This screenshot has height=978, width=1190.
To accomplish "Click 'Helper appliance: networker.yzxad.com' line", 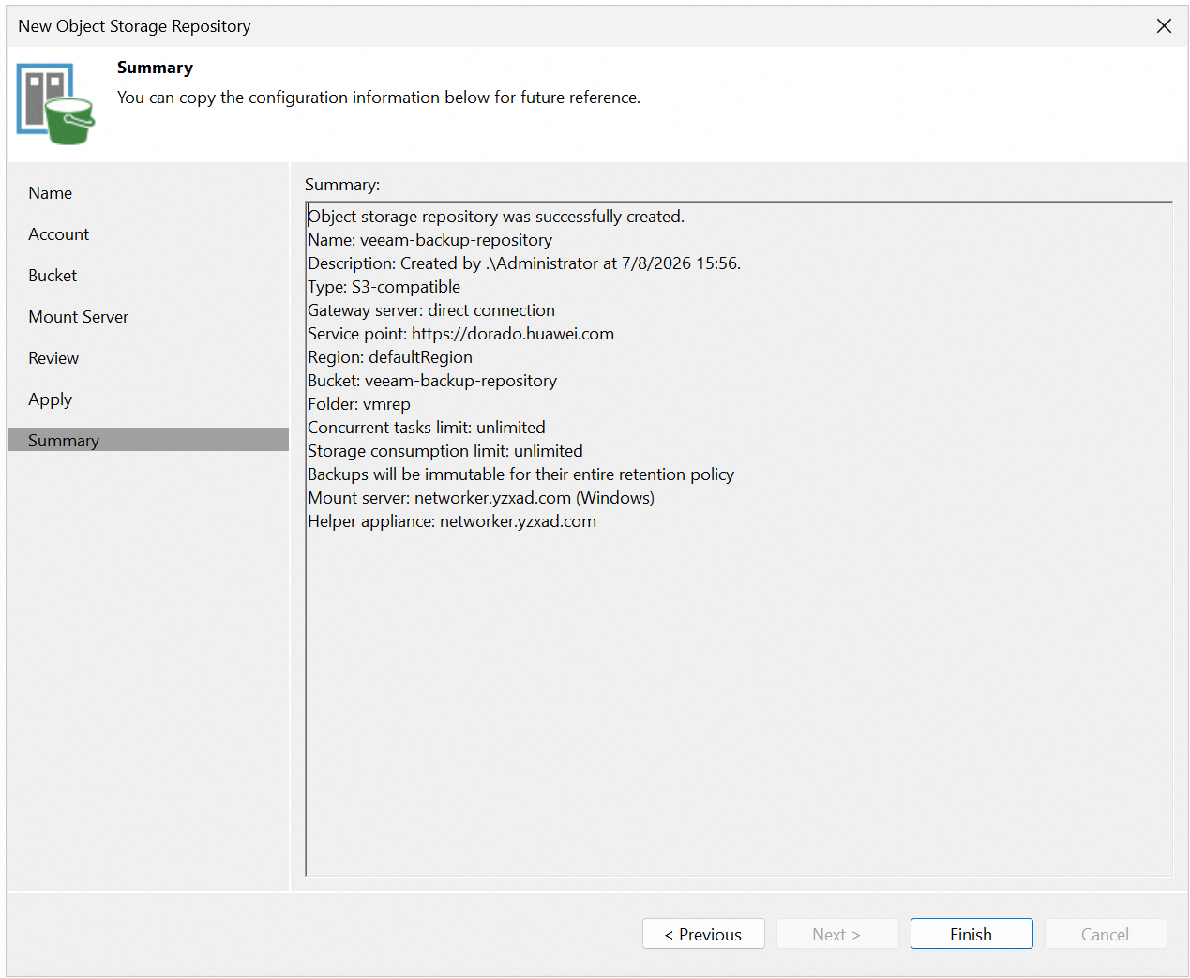I will [452, 521].
